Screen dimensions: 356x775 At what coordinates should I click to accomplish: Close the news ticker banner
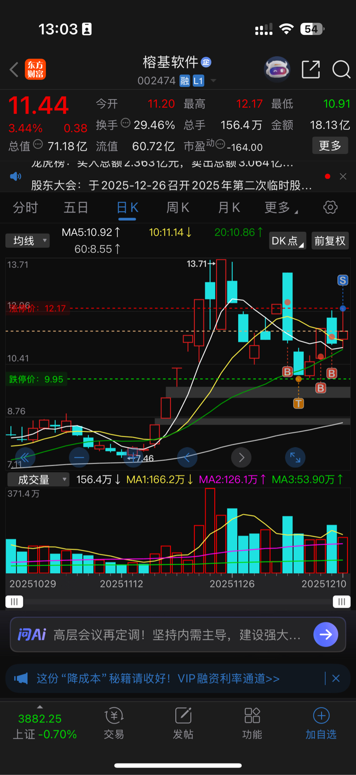point(343,176)
